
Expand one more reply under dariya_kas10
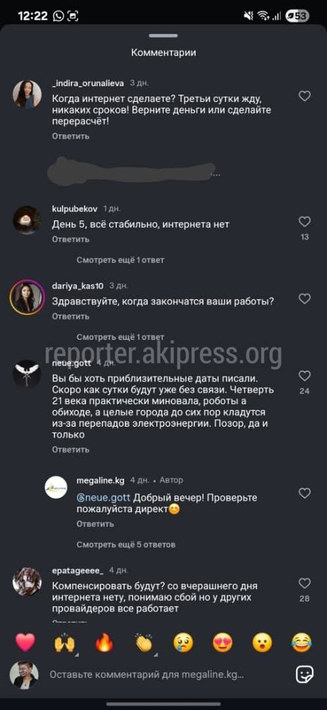click(x=120, y=337)
